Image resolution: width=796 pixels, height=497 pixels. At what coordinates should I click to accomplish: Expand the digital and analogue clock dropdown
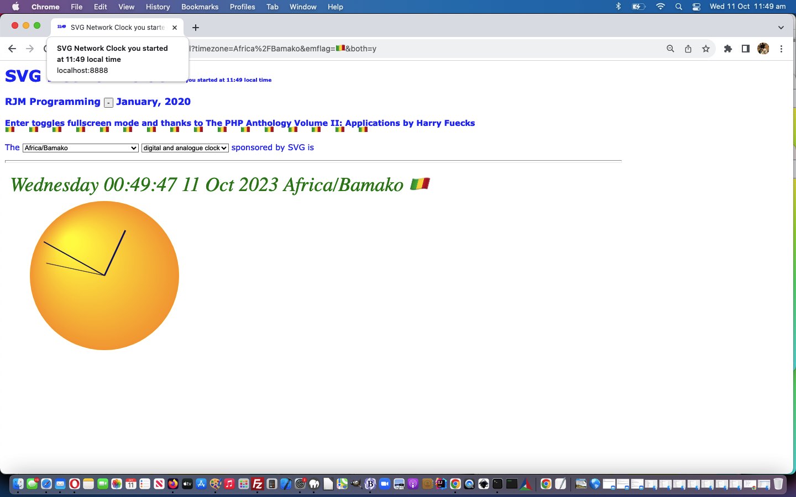pos(185,148)
